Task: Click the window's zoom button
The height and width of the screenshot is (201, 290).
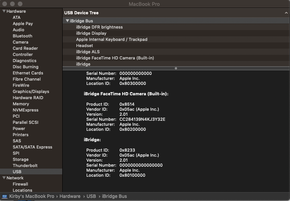Action: (20, 4)
